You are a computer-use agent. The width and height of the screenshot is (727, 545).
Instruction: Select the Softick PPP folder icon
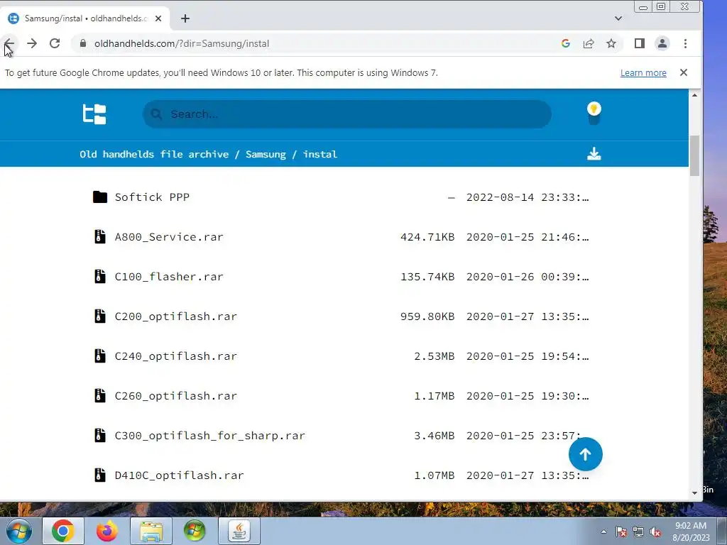tap(99, 197)
